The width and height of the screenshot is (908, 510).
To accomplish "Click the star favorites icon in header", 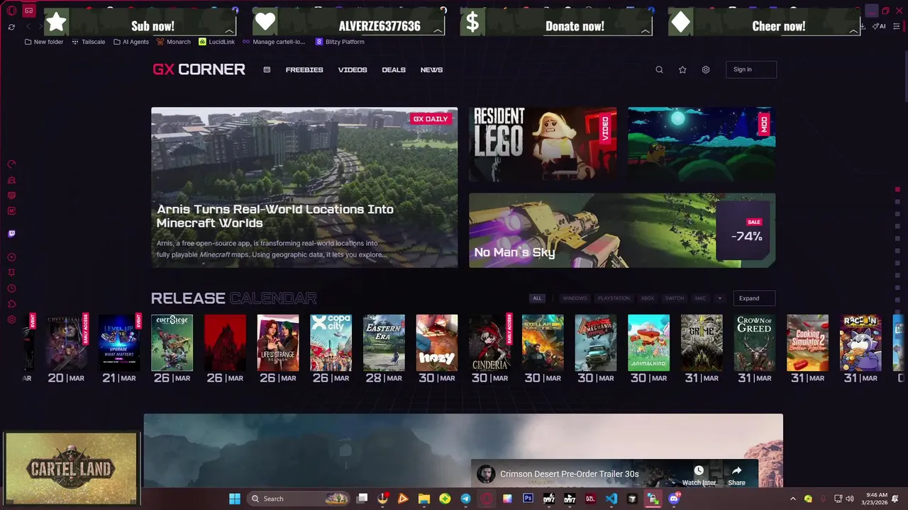I will [x=682, y=69].
